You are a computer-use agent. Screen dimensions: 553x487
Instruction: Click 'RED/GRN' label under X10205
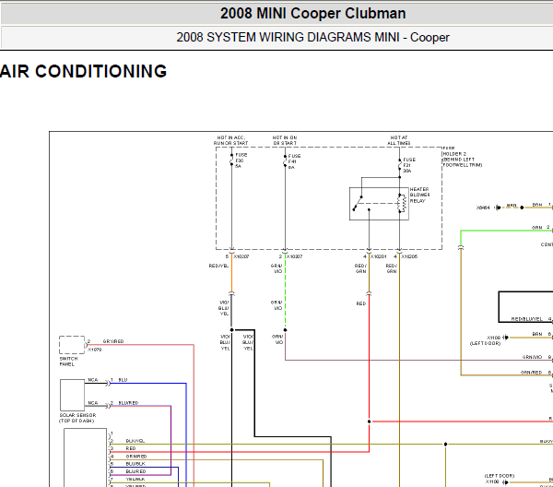point(392,268)
